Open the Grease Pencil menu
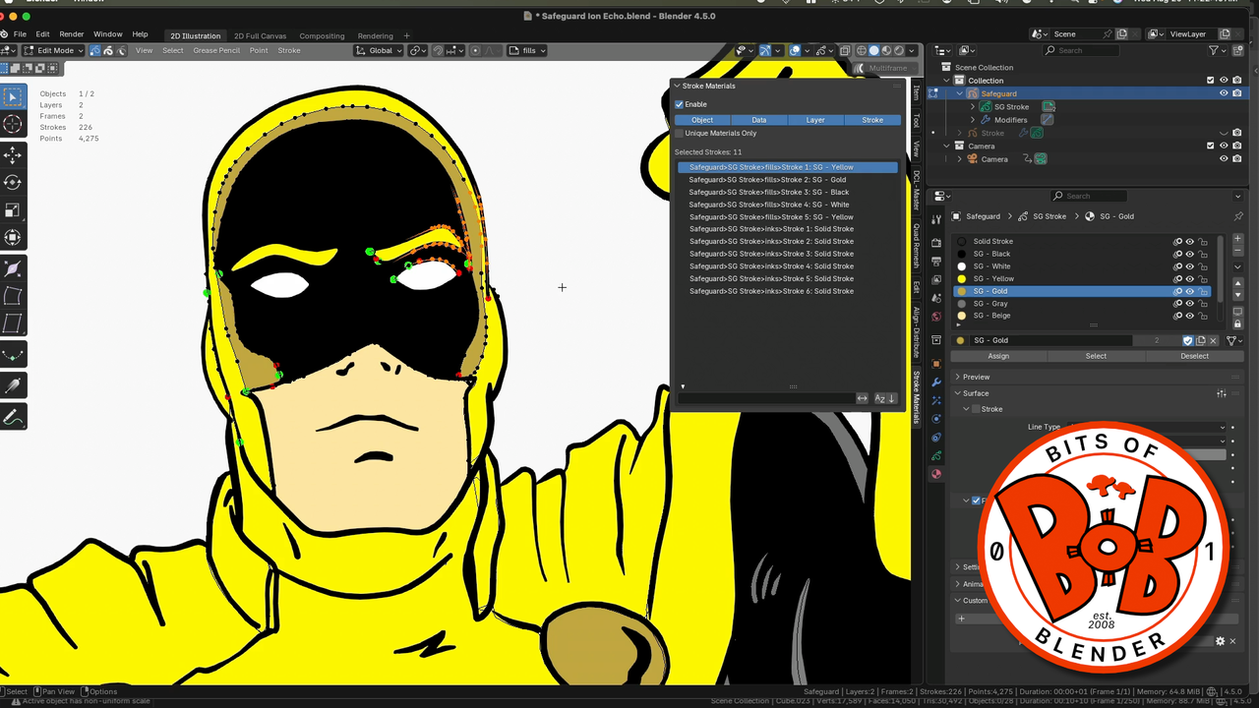Screen dimensions: 1259x708 [215, 50]
